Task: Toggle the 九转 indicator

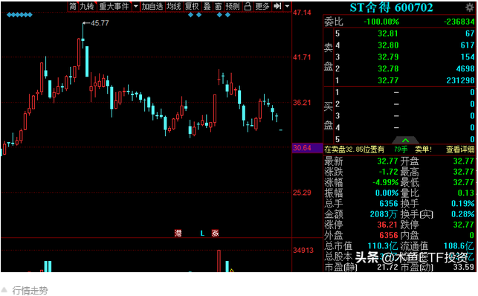Action: 87,6
